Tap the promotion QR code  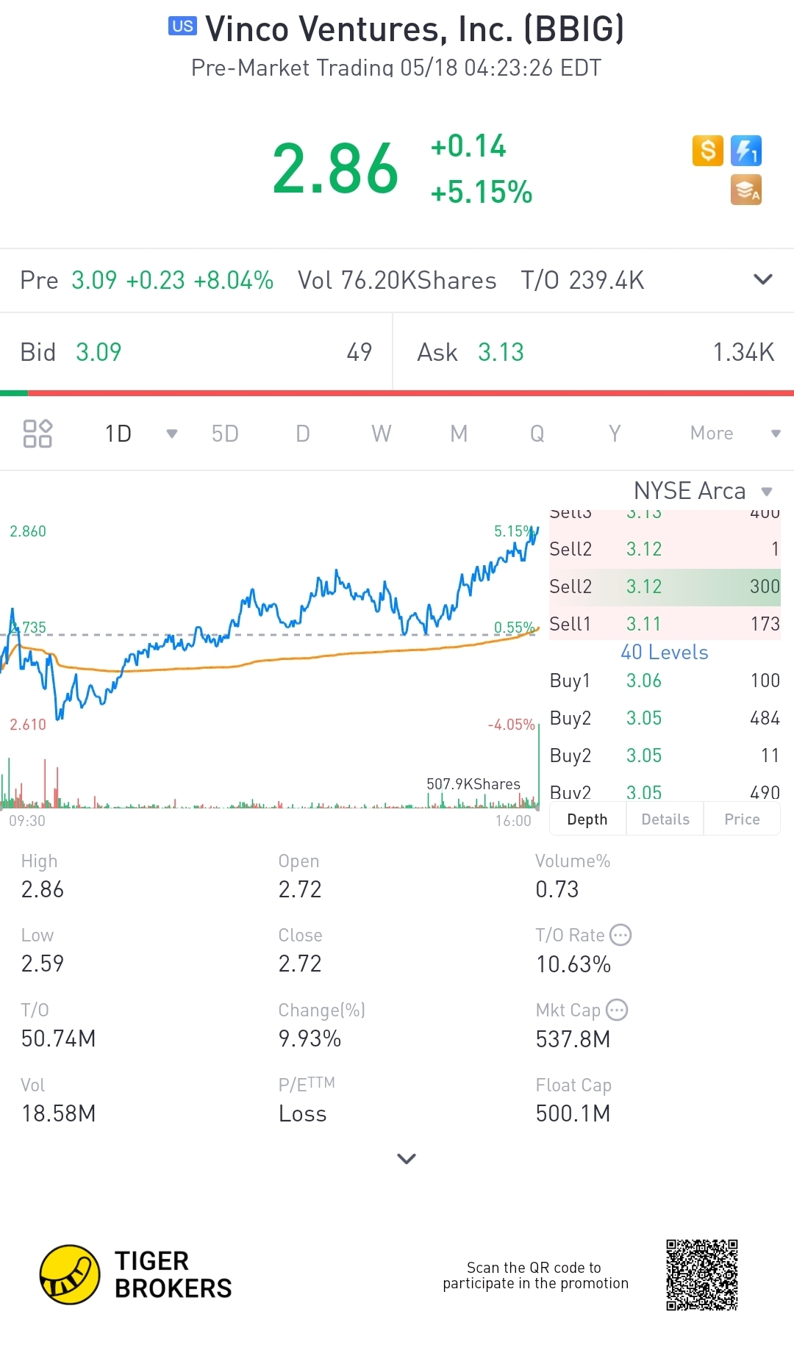(x=702, y=1275)
